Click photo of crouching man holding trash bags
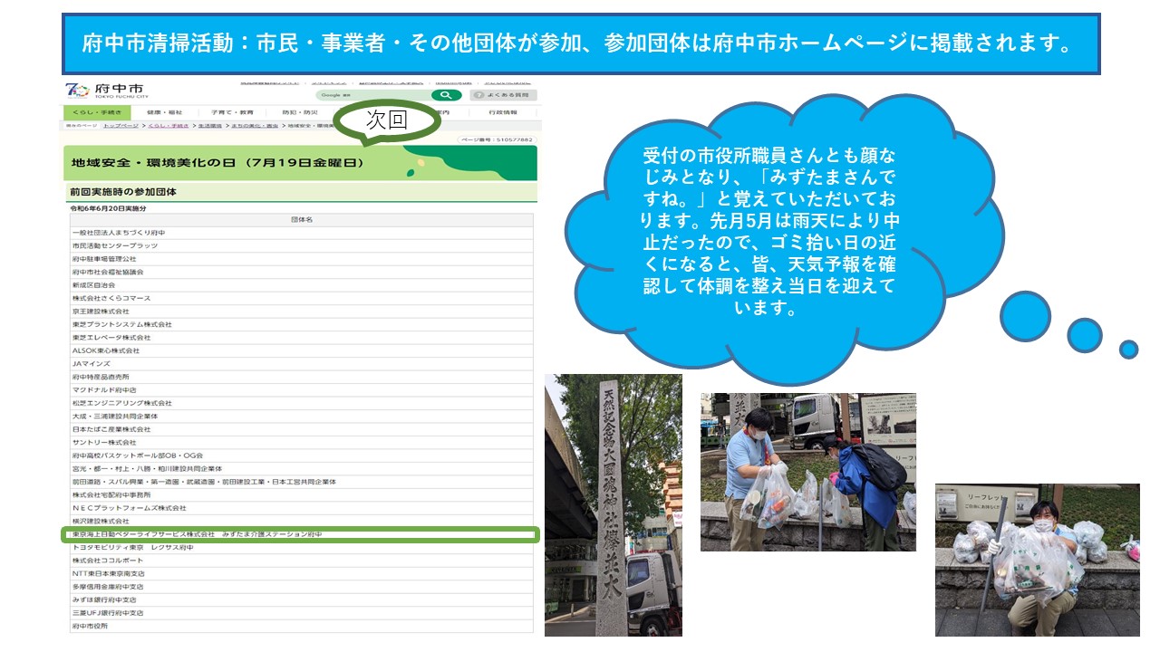The width and height of the screenshot is (1160, 652). [x=1037, y=559]
